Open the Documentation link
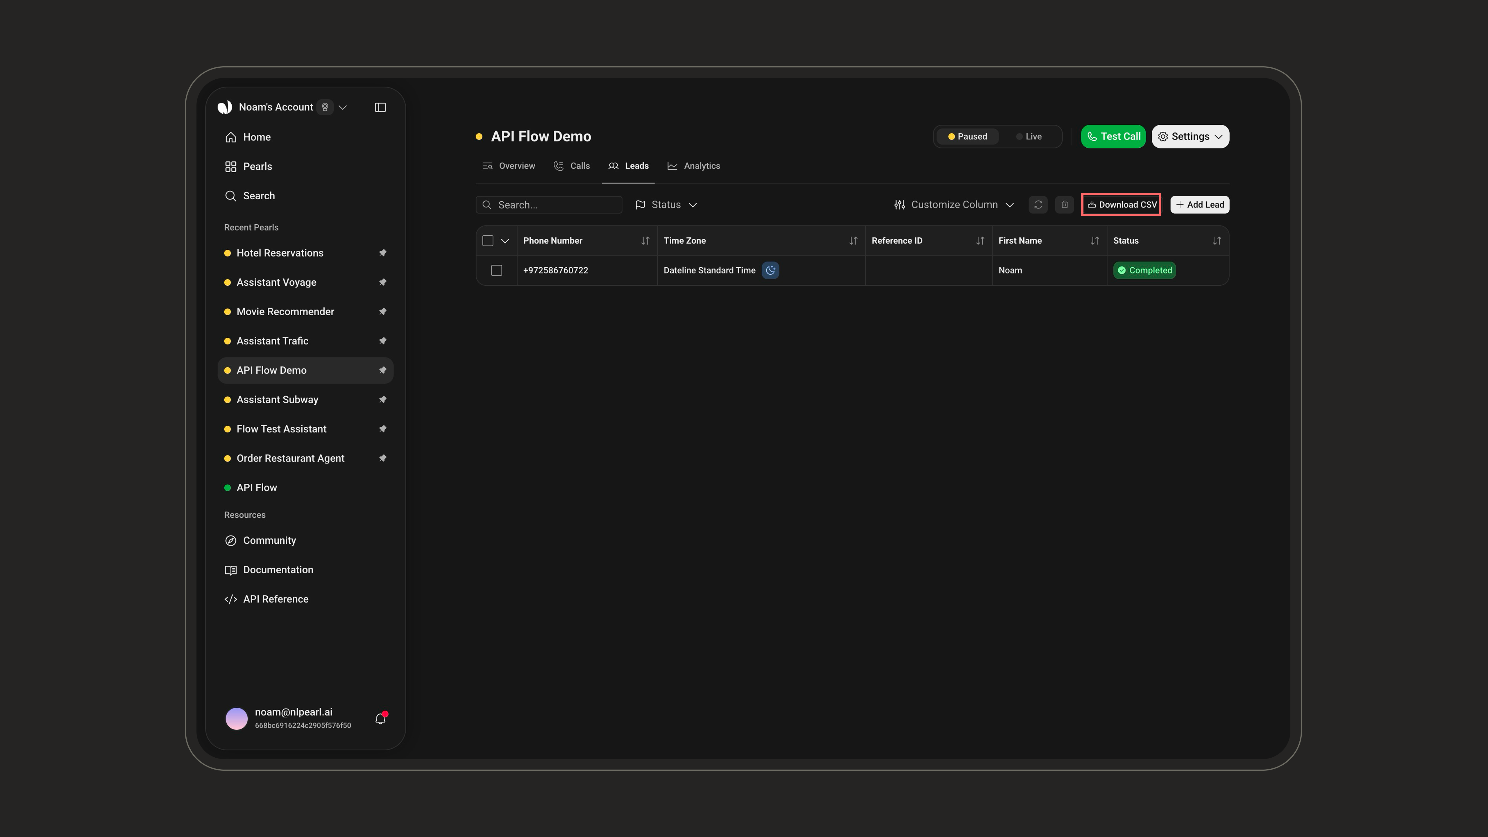The height and width of the screenshot is (837, 1488). tap(305, 570)
